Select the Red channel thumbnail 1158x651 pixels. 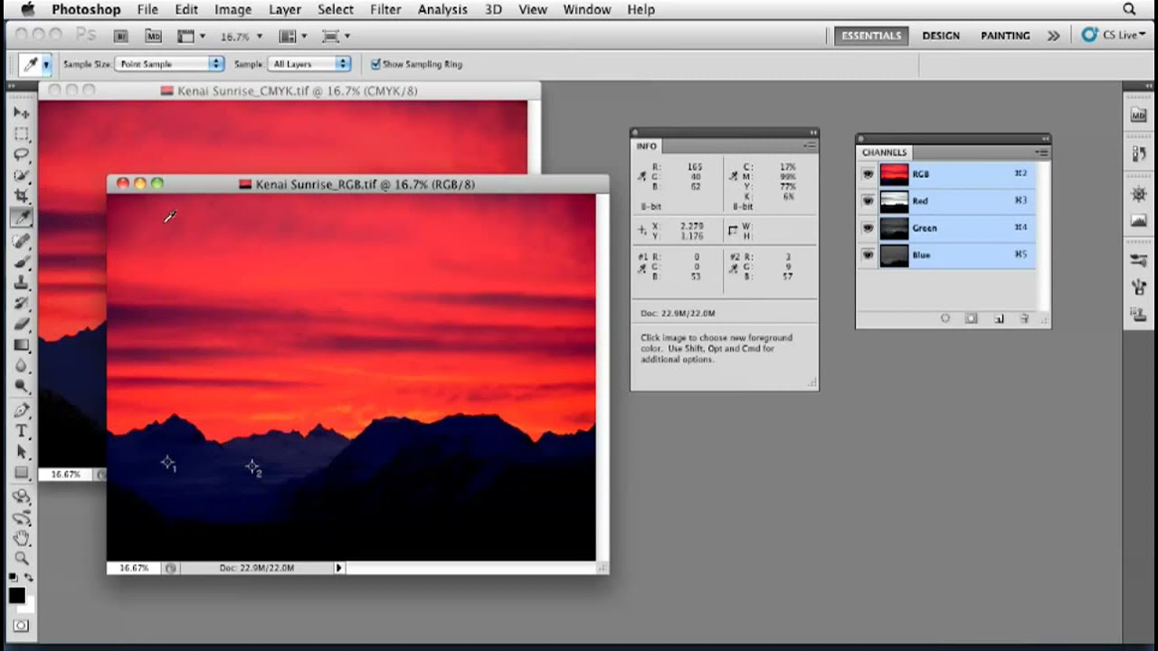click(x=894, y=201)
